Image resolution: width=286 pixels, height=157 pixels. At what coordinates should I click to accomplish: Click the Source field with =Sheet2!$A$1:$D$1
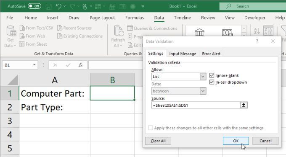pyautogui.click(x=196, y=105)
